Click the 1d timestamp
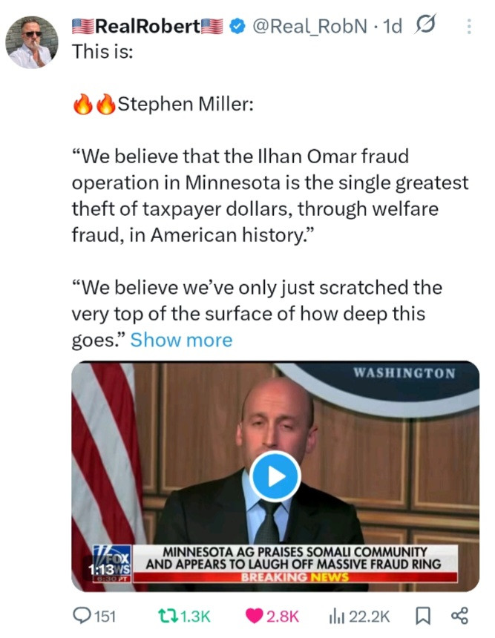Viewport: 495px width, 638px height. tap(392, 27)
